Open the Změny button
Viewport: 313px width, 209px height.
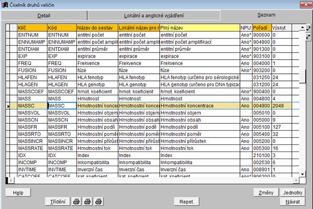click(266, 193)
